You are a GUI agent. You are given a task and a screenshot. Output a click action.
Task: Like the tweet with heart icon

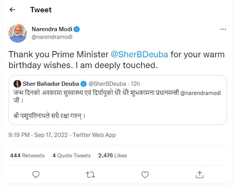coord(145,175)
